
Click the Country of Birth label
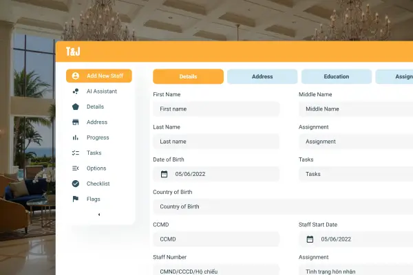tap(173, 192)
